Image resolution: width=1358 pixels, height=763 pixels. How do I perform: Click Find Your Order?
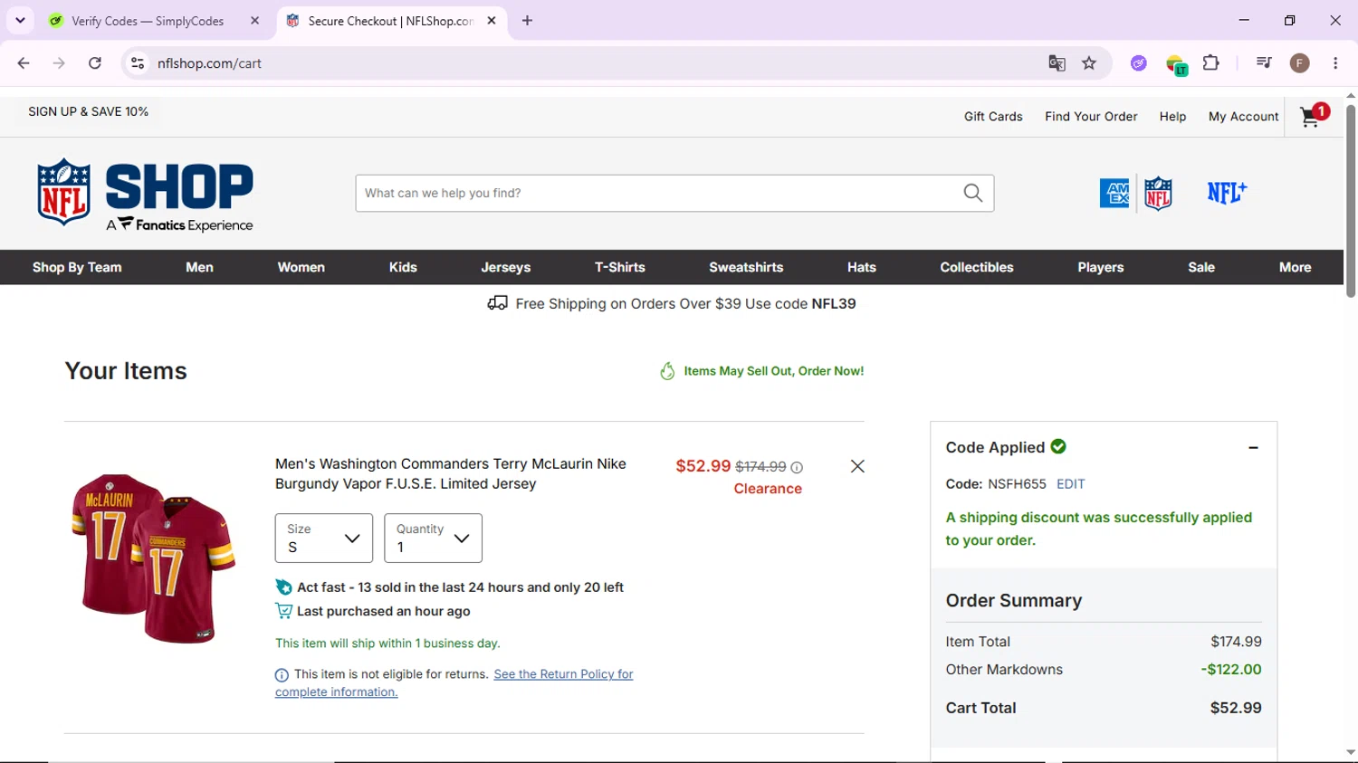pyautogui.click(x=1091, y=116)
